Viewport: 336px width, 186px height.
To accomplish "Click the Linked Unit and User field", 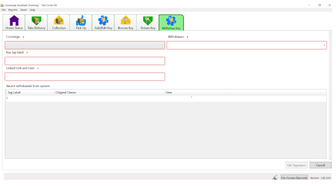I will pos(85,77).
